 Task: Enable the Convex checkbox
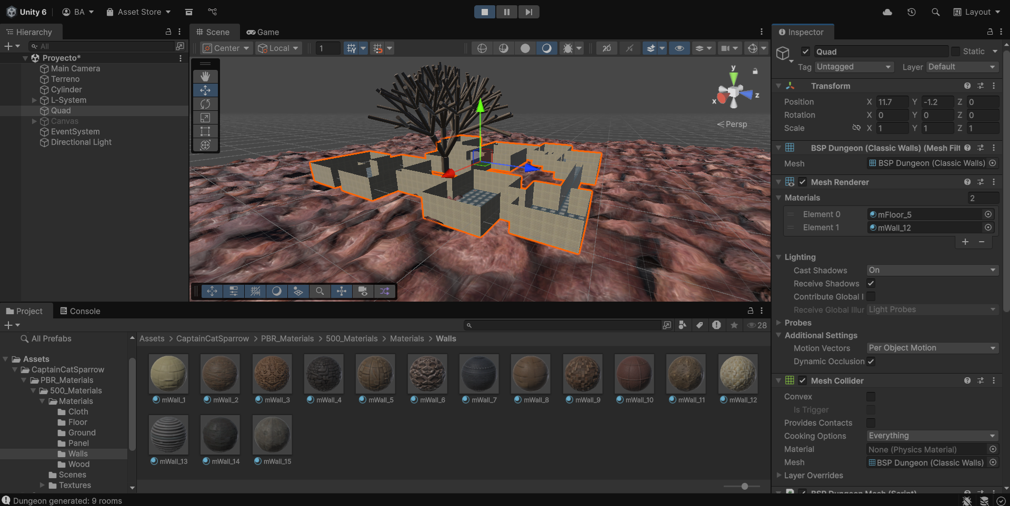pyautogui.click(x=871, y=397)
